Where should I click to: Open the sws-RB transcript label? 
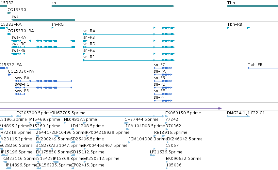coord(18,50)
